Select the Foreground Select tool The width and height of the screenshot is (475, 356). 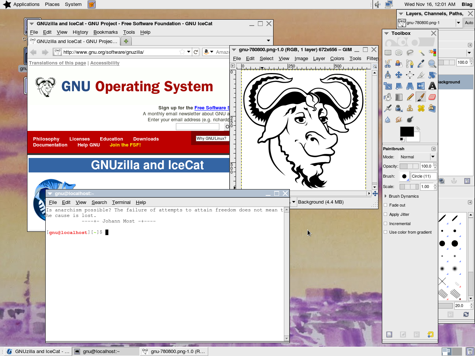399,64
